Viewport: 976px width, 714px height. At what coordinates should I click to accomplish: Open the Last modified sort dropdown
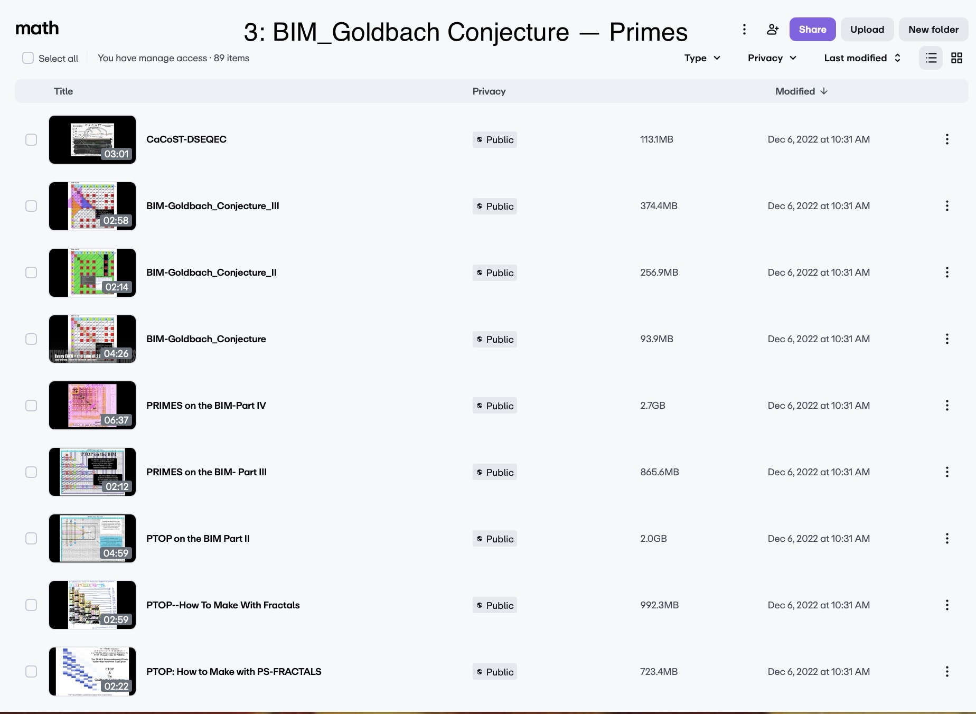[x=862, y=58]
